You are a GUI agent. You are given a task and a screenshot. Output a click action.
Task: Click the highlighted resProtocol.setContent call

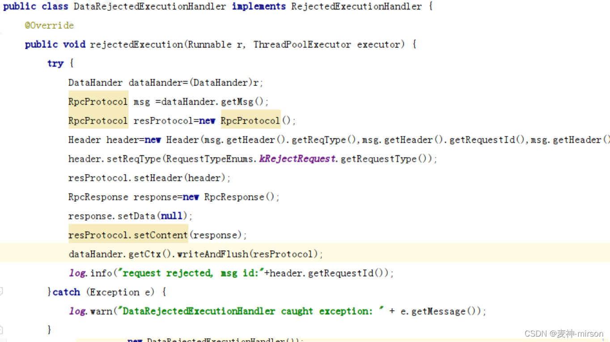[x=128, y=235]
